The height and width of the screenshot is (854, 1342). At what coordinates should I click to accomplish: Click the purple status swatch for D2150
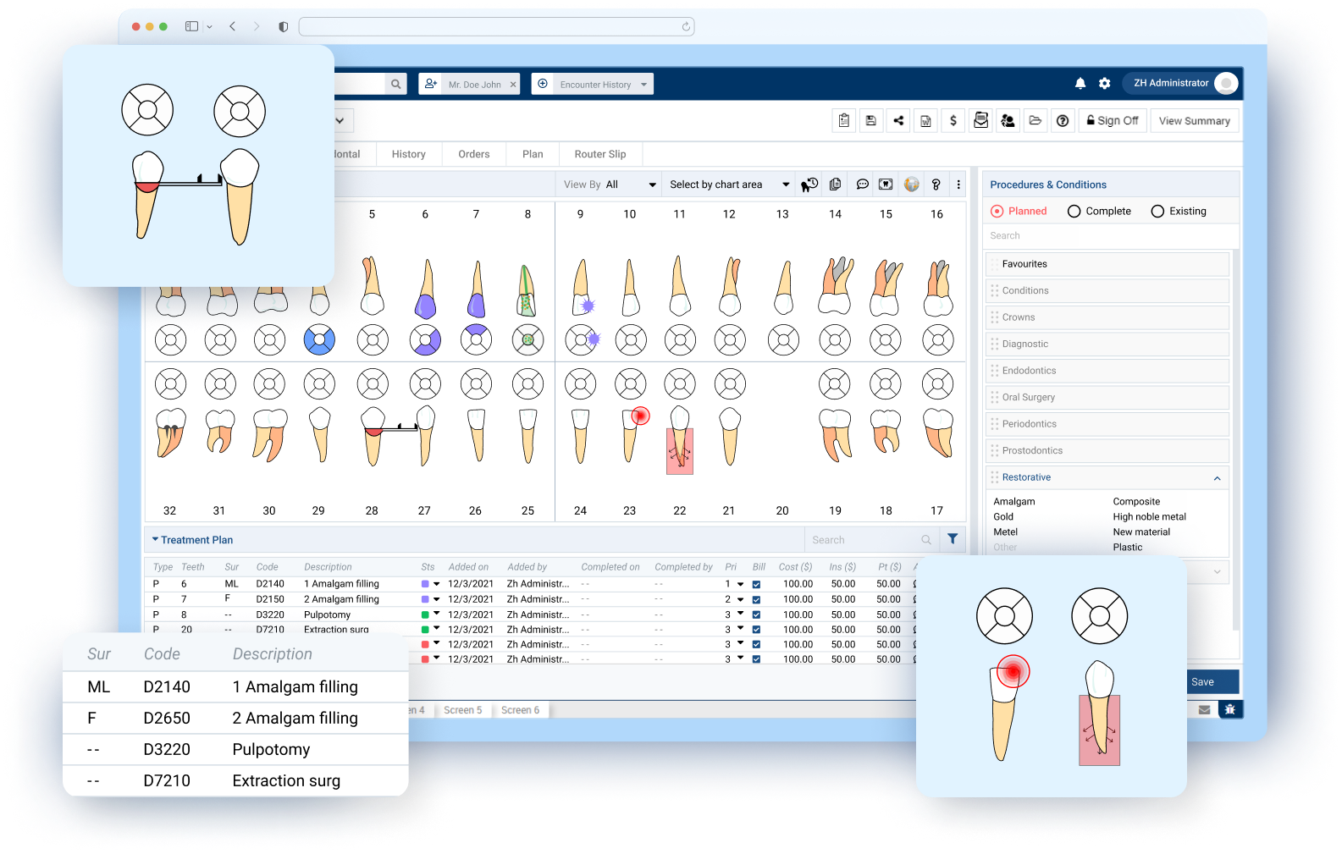pos(425,599)
